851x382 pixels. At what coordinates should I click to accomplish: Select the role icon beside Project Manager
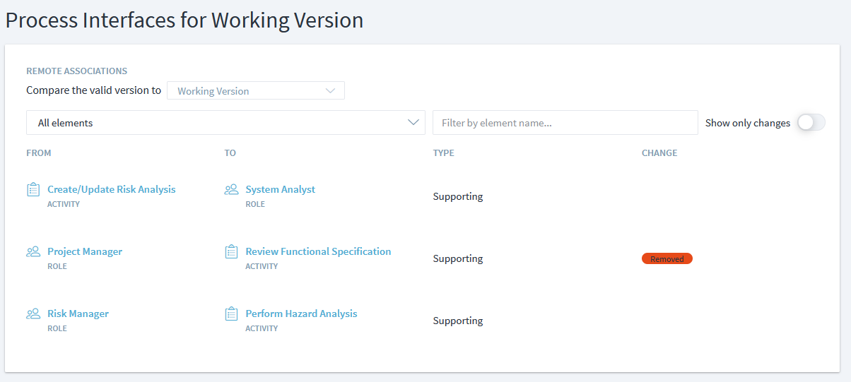coord(33,251)
